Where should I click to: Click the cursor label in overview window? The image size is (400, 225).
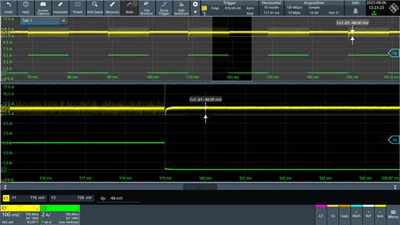coord(352,22)
